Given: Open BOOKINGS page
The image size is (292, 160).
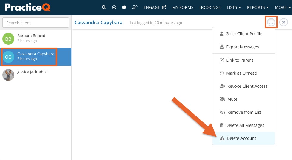Looking at the screenshot, I should tap(210, 7).
